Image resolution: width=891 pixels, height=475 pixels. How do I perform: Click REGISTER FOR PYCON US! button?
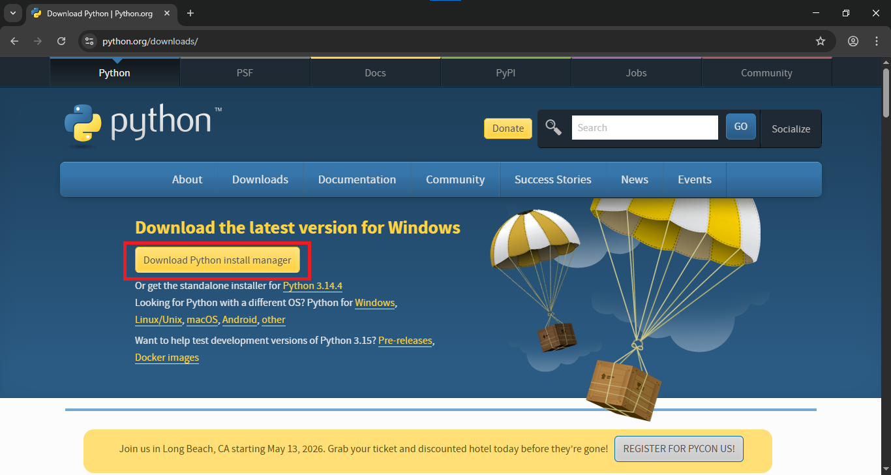pyautogui.click(x=679, y=449)
